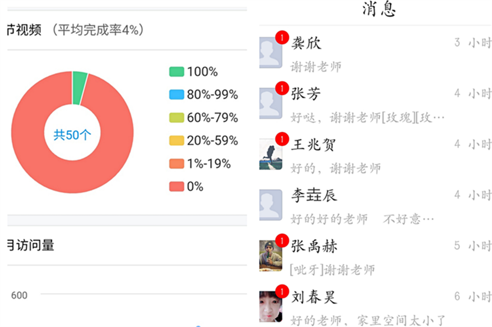Tap 刘春昊's profile photo
Viewport: 492px width, 327px height.
pyautogui.click(x=271, y=307)
